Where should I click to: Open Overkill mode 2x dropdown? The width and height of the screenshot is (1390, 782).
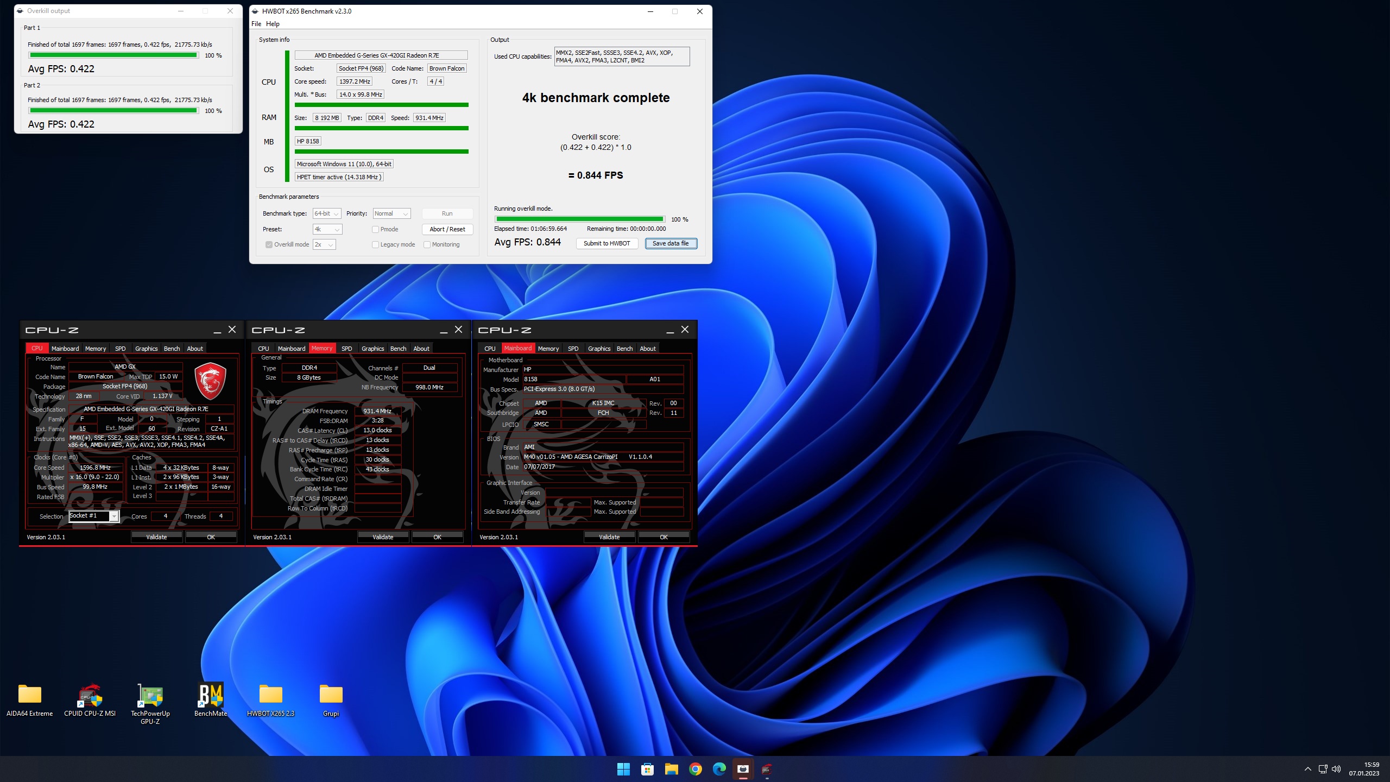(x=324, y=244)
